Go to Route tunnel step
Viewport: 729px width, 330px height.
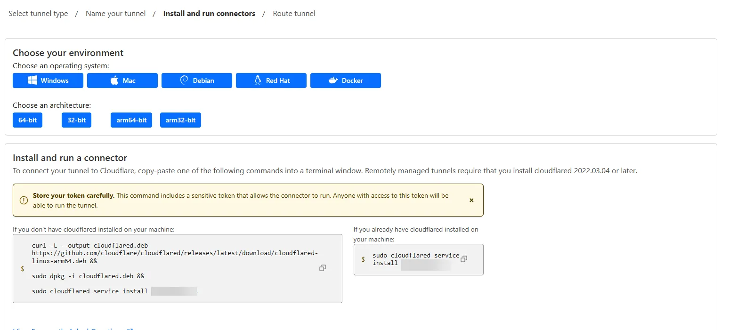(294, 14)
